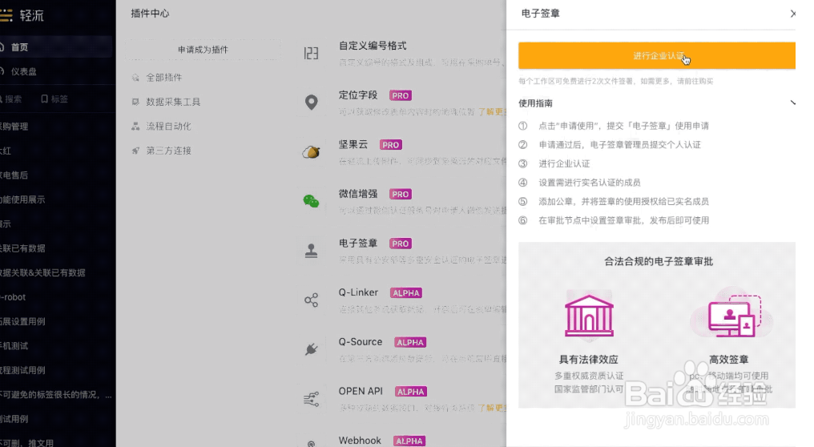Viewport: 814px width, 447px height.
Task: Click ALPHA badge next to Q-Linker
Action: pyautogui.click(x=406, y=293)
